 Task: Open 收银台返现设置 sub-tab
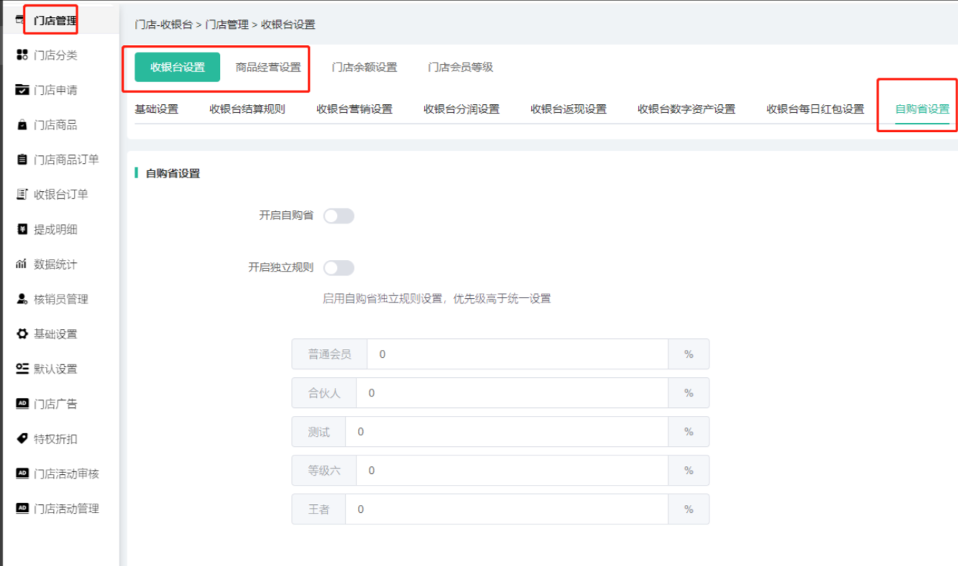[568, 109]
